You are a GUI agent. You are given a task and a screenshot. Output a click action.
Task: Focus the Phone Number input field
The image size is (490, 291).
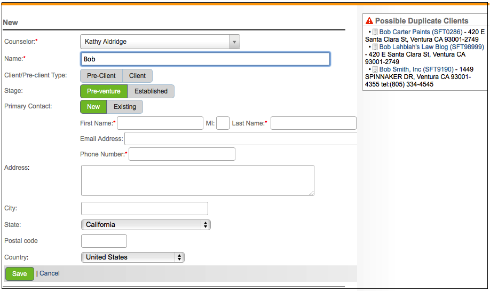[x=182, y=154]
